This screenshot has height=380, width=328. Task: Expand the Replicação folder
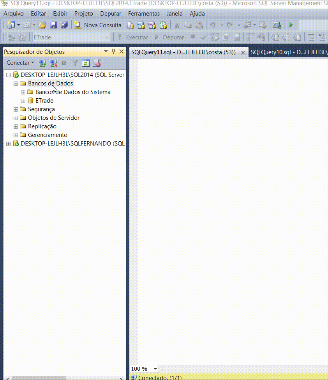click(x=16, y=126)
